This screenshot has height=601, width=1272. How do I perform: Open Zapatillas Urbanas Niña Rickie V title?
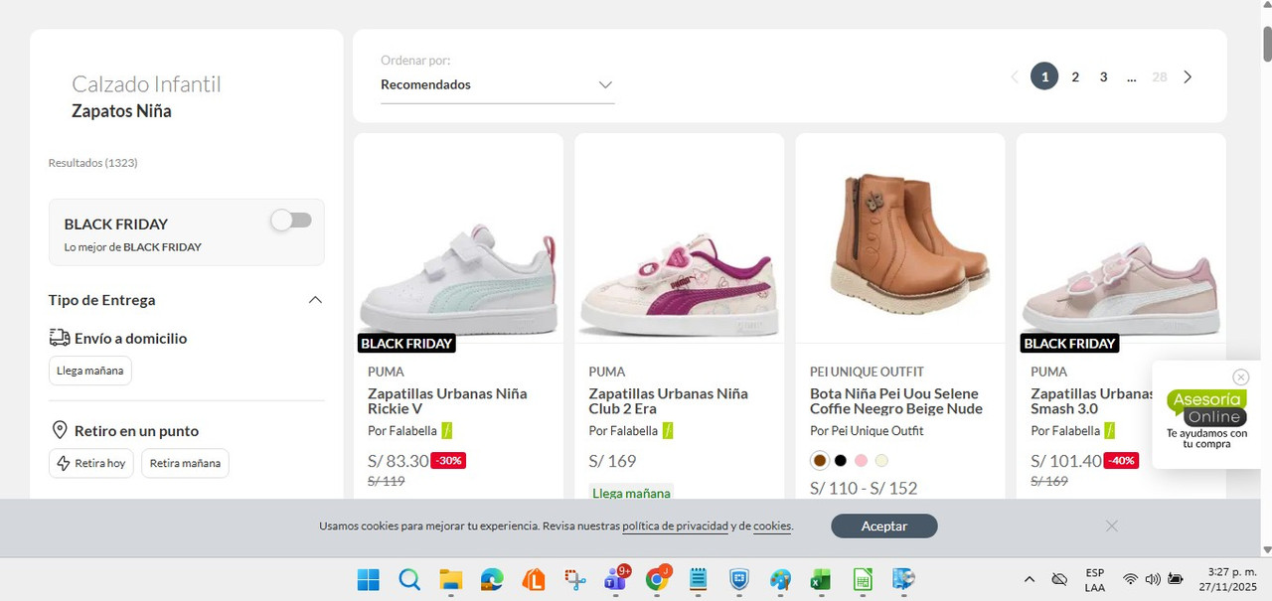click(x=447, y=401)
